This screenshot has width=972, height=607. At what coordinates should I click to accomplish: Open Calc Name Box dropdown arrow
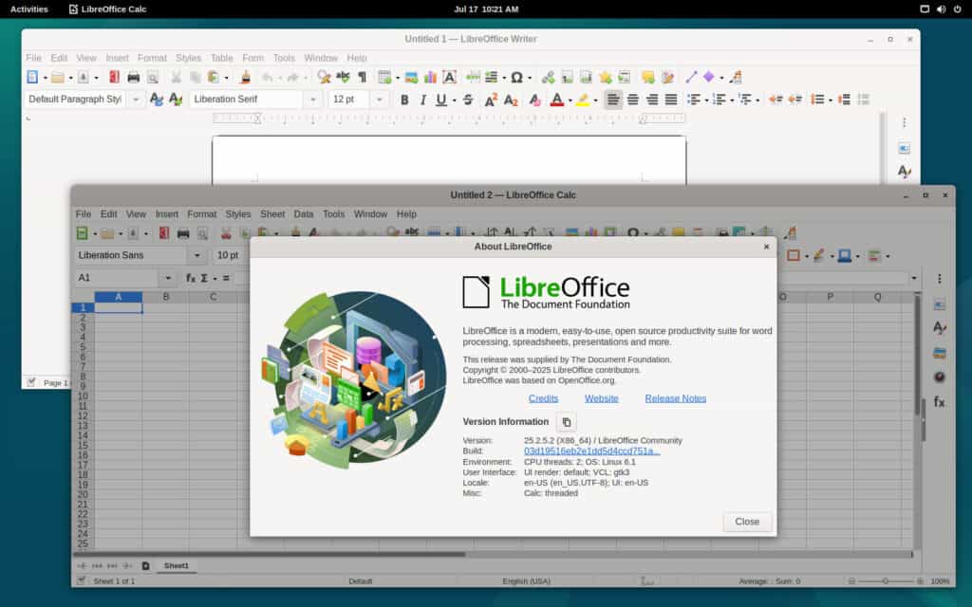167,278
